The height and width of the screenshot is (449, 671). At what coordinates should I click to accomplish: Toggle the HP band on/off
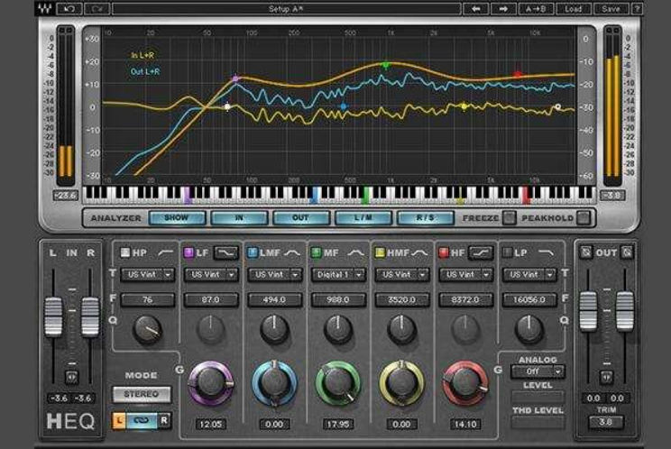(x=125, y=252)
